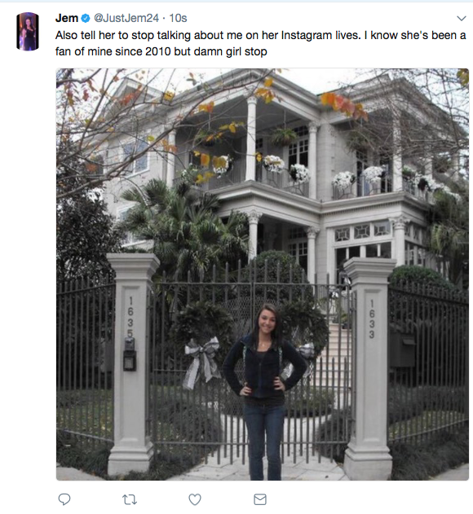
Task: Reply to Jem's tweet via speech bubble icon
Action: pos(64,499)
